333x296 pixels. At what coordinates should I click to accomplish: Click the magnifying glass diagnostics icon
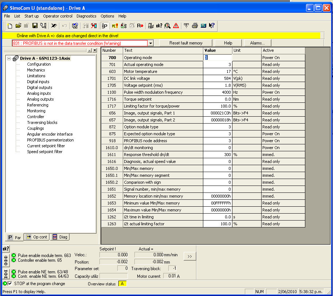click(167, 26)
